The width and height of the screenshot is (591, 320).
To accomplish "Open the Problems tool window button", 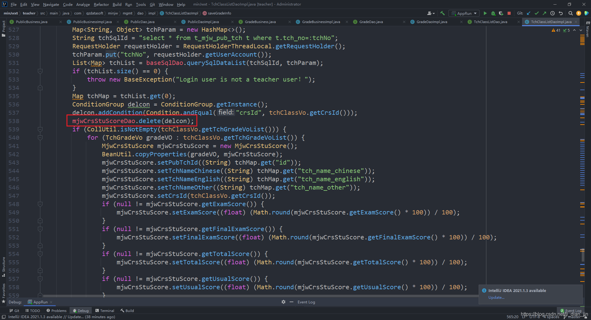I will (56, 311).
